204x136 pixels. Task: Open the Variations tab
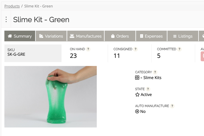pos(51,36)
